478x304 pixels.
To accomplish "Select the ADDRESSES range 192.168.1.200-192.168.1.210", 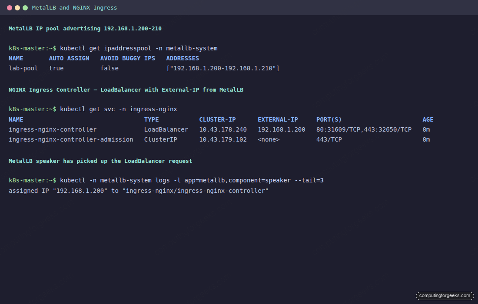I will 223,68.
